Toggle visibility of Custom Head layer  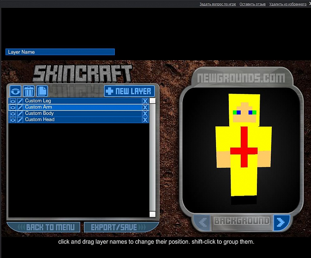[x=13, y=120]
